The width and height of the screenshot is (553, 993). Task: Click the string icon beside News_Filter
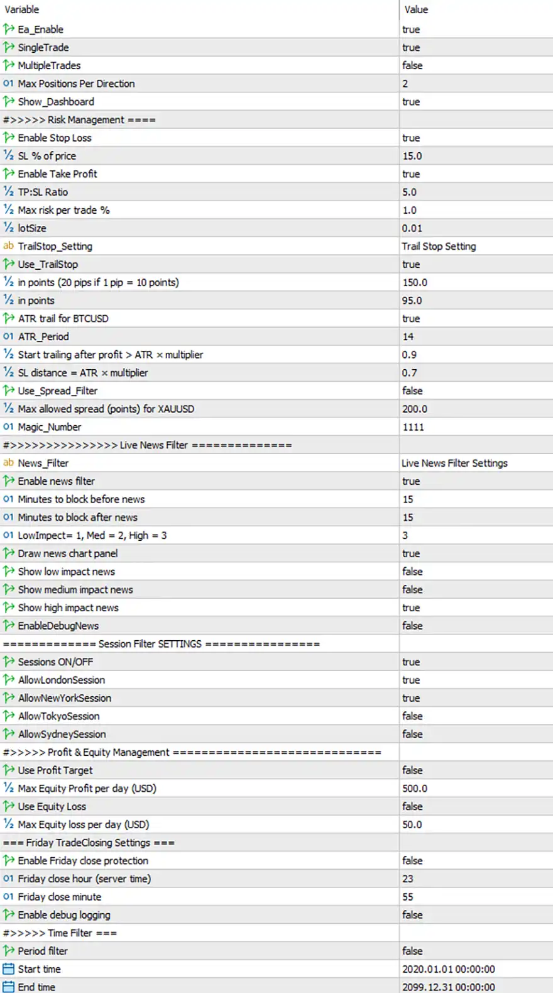(8, 463)
